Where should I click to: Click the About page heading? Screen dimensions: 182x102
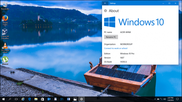click(114, 11)
